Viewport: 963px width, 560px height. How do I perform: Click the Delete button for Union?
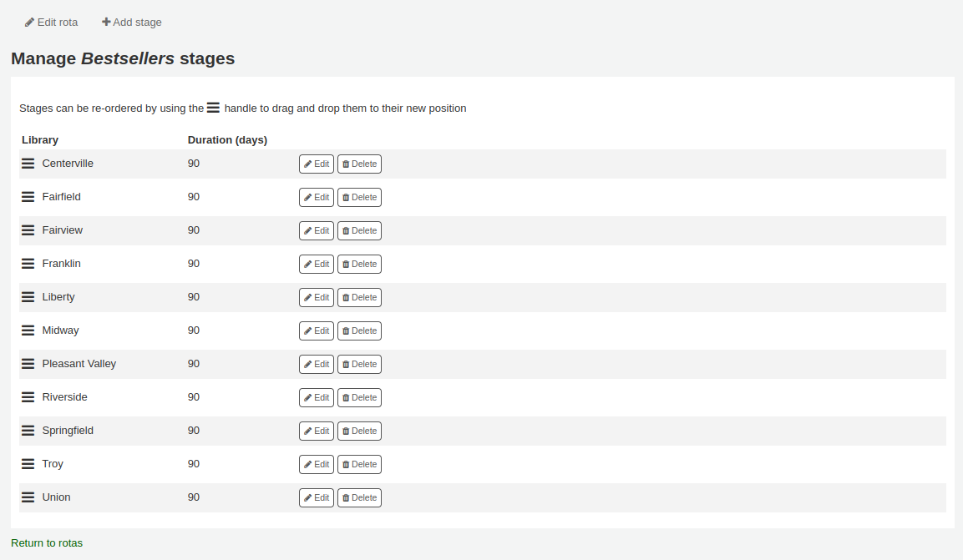(x=359, y=497)
